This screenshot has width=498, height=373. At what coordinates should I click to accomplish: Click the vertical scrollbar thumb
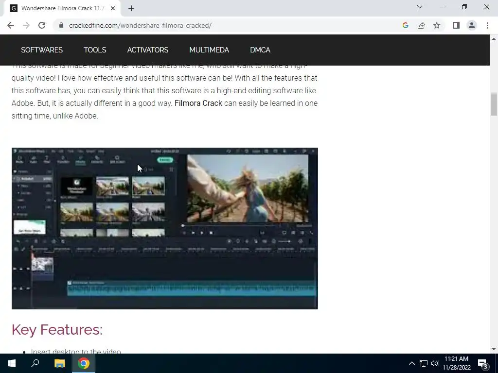[x=494, y=104]
